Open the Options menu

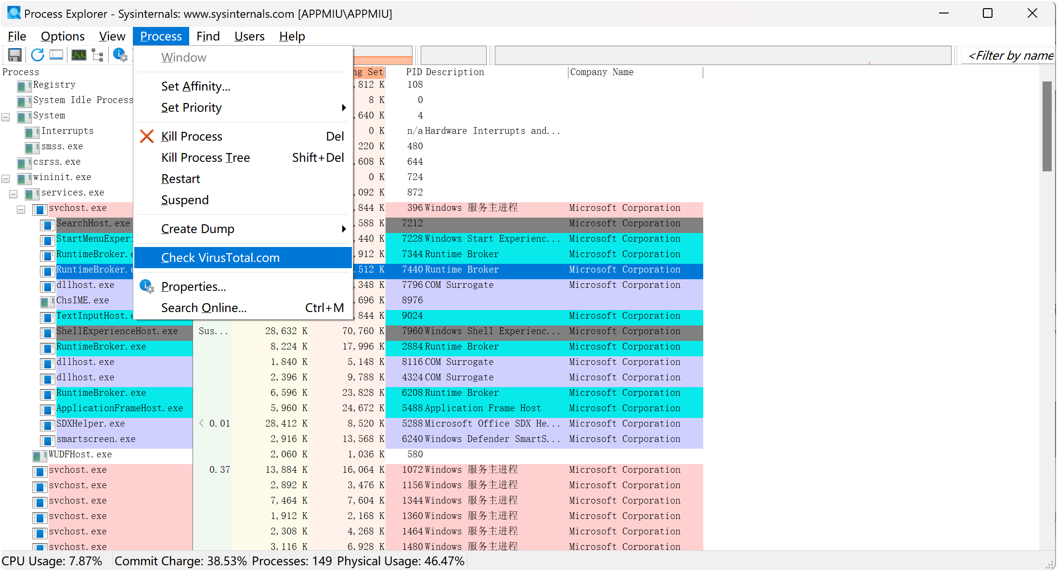[63, 36]
